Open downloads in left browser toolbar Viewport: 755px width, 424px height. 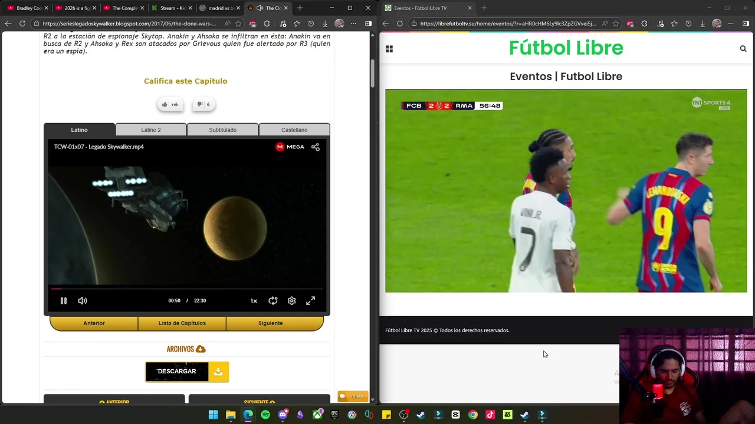tap(325, 24)
